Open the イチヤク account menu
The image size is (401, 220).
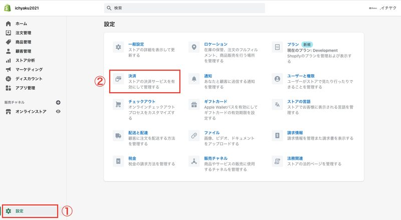point(382,8)
